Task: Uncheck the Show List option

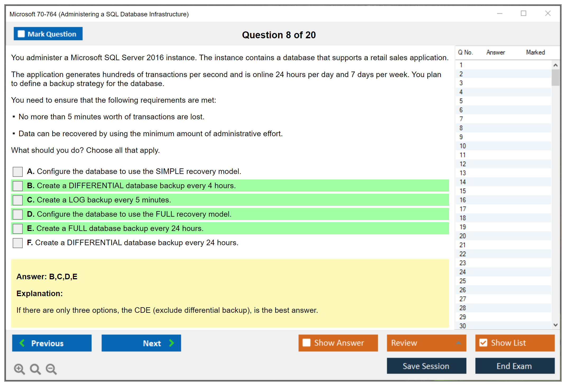Action: click(x=483, y=343)
